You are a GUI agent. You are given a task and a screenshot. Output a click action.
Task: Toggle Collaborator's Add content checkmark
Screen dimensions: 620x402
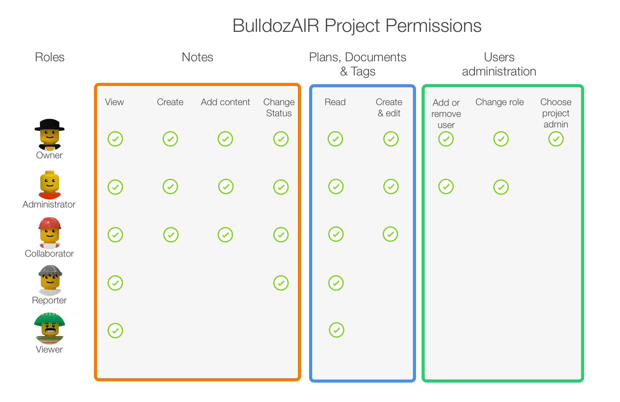(225, 235)
